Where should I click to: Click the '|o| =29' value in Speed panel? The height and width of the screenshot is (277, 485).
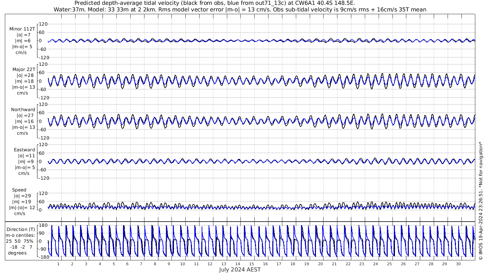(x=23, y=196)
